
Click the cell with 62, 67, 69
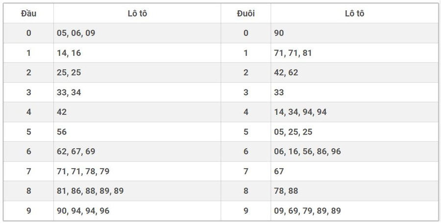click(x=76, y=152)
